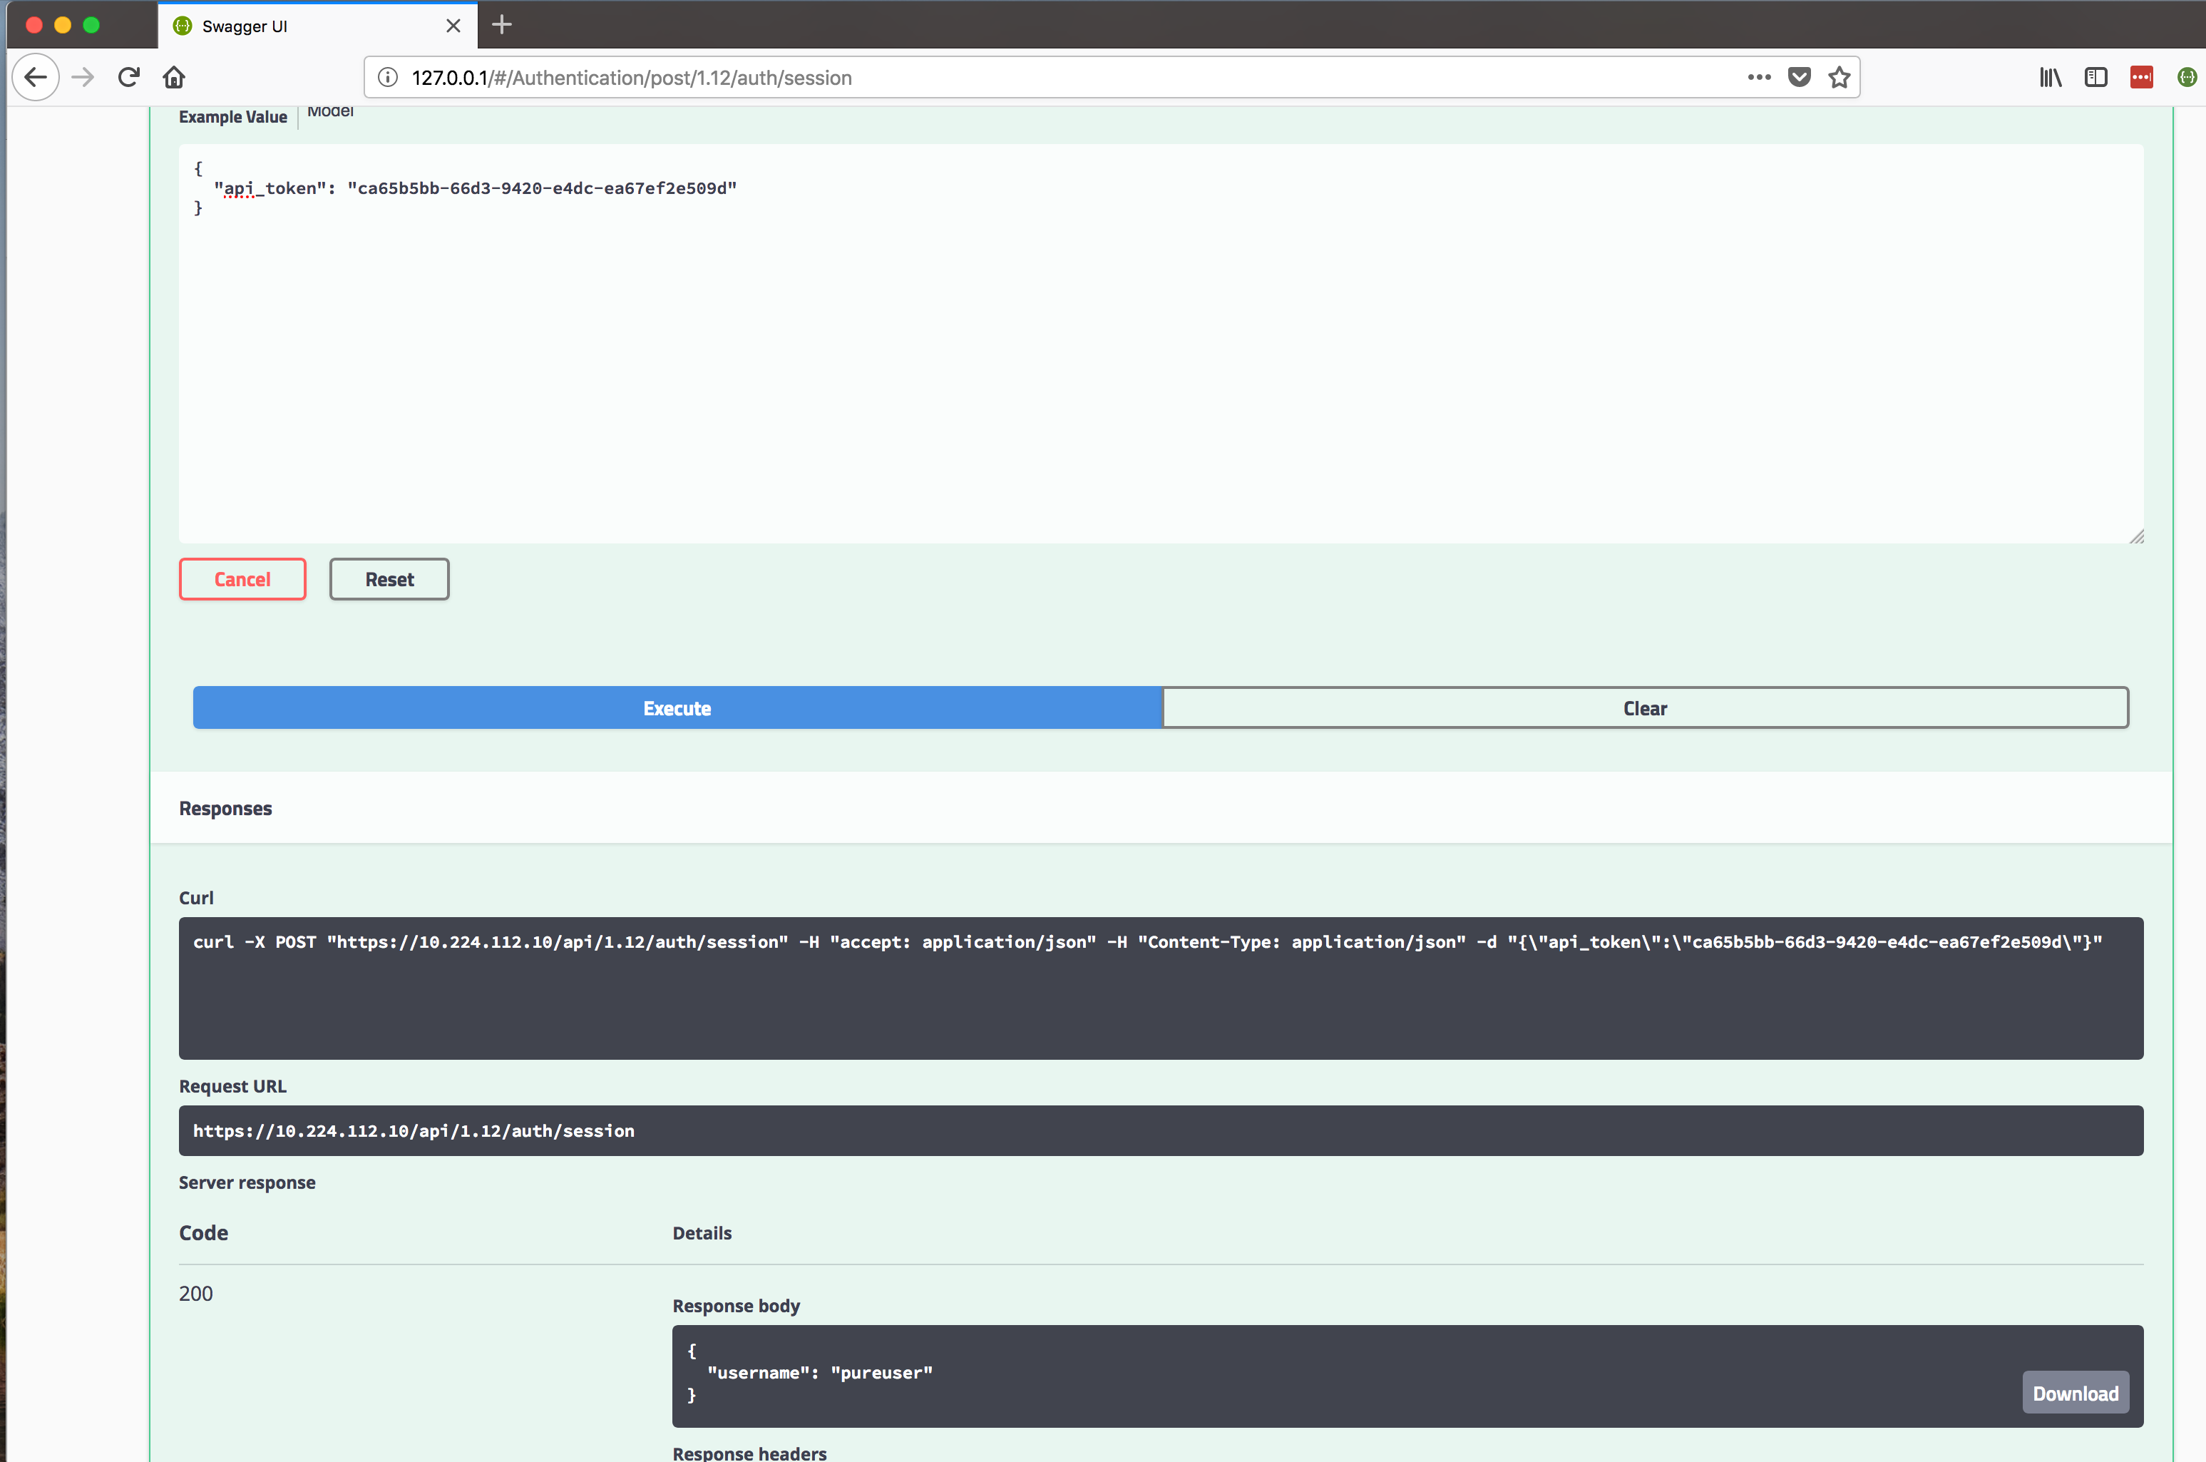This screenshot has height=1462, width=2206.
Task: Click the back navigation arrow icon
Action: tap(34, 77)
